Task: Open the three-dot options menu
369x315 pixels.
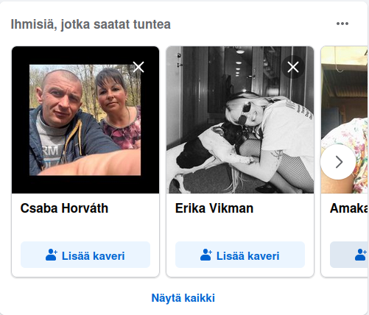Action: tap(342, 24)
